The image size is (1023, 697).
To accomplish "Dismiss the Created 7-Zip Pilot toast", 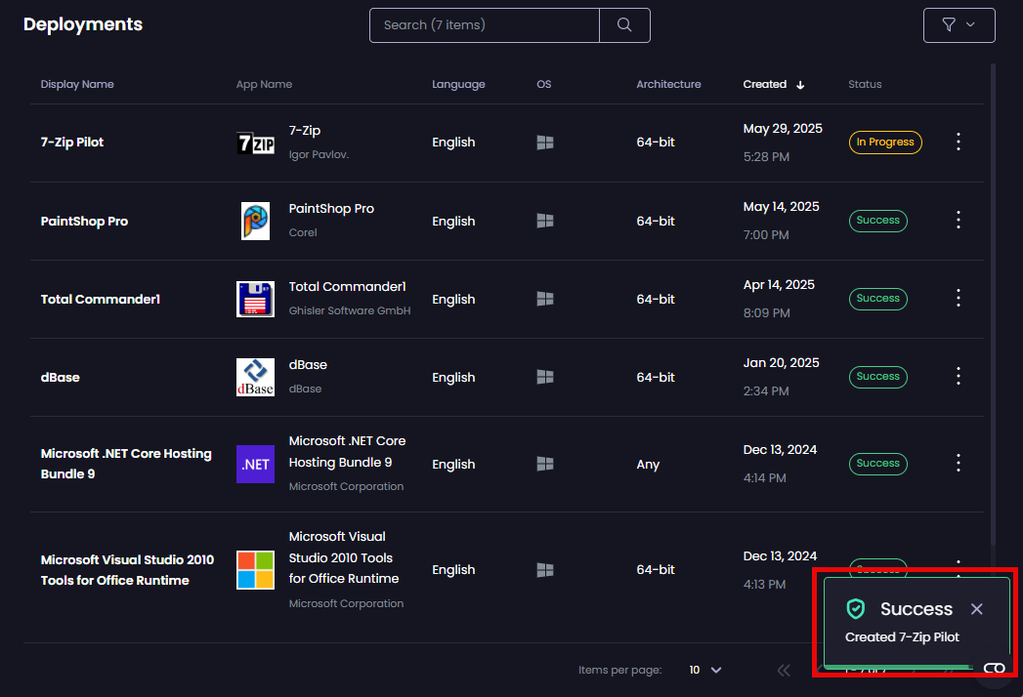I will [976, 608].
